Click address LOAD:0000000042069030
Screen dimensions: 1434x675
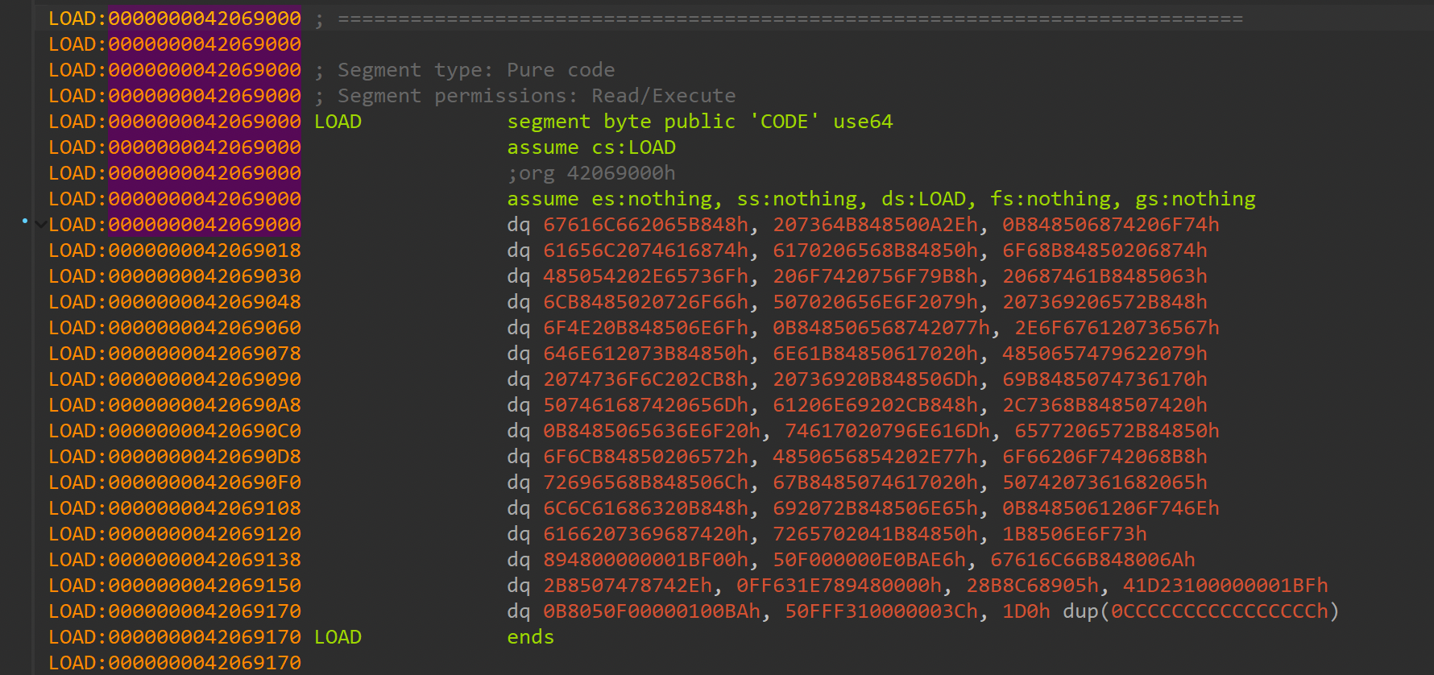(175, 276)
